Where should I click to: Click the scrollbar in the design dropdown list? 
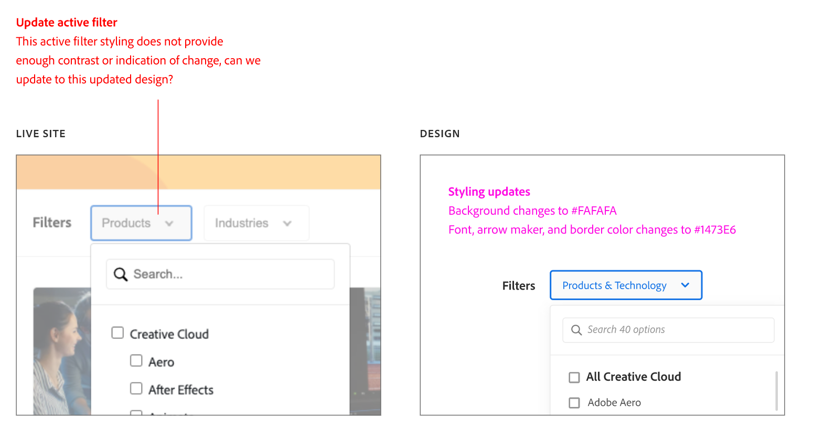776,390
